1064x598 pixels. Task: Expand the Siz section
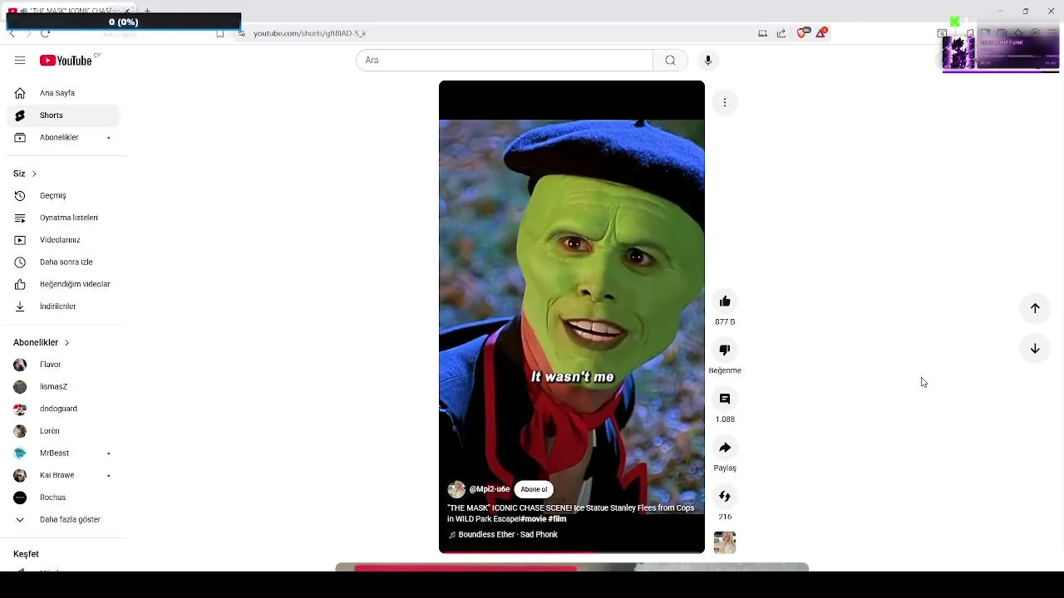25,174
